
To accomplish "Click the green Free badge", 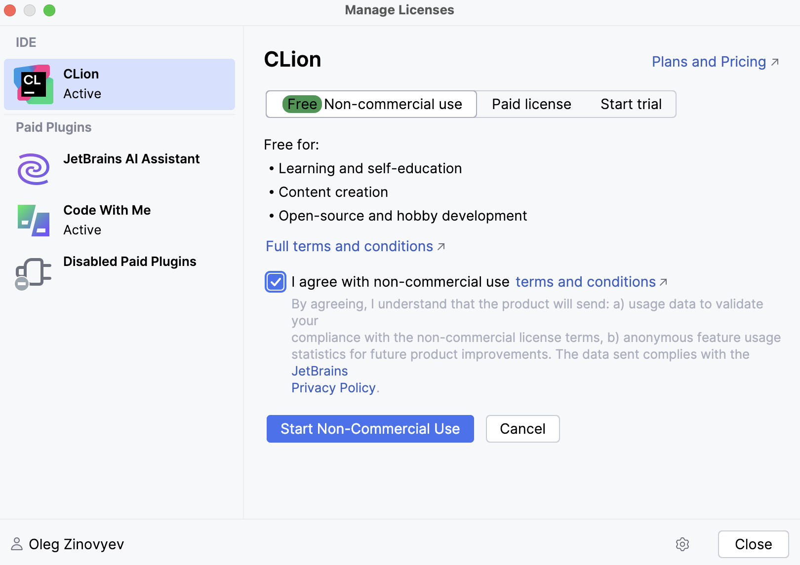I will 302,104.
